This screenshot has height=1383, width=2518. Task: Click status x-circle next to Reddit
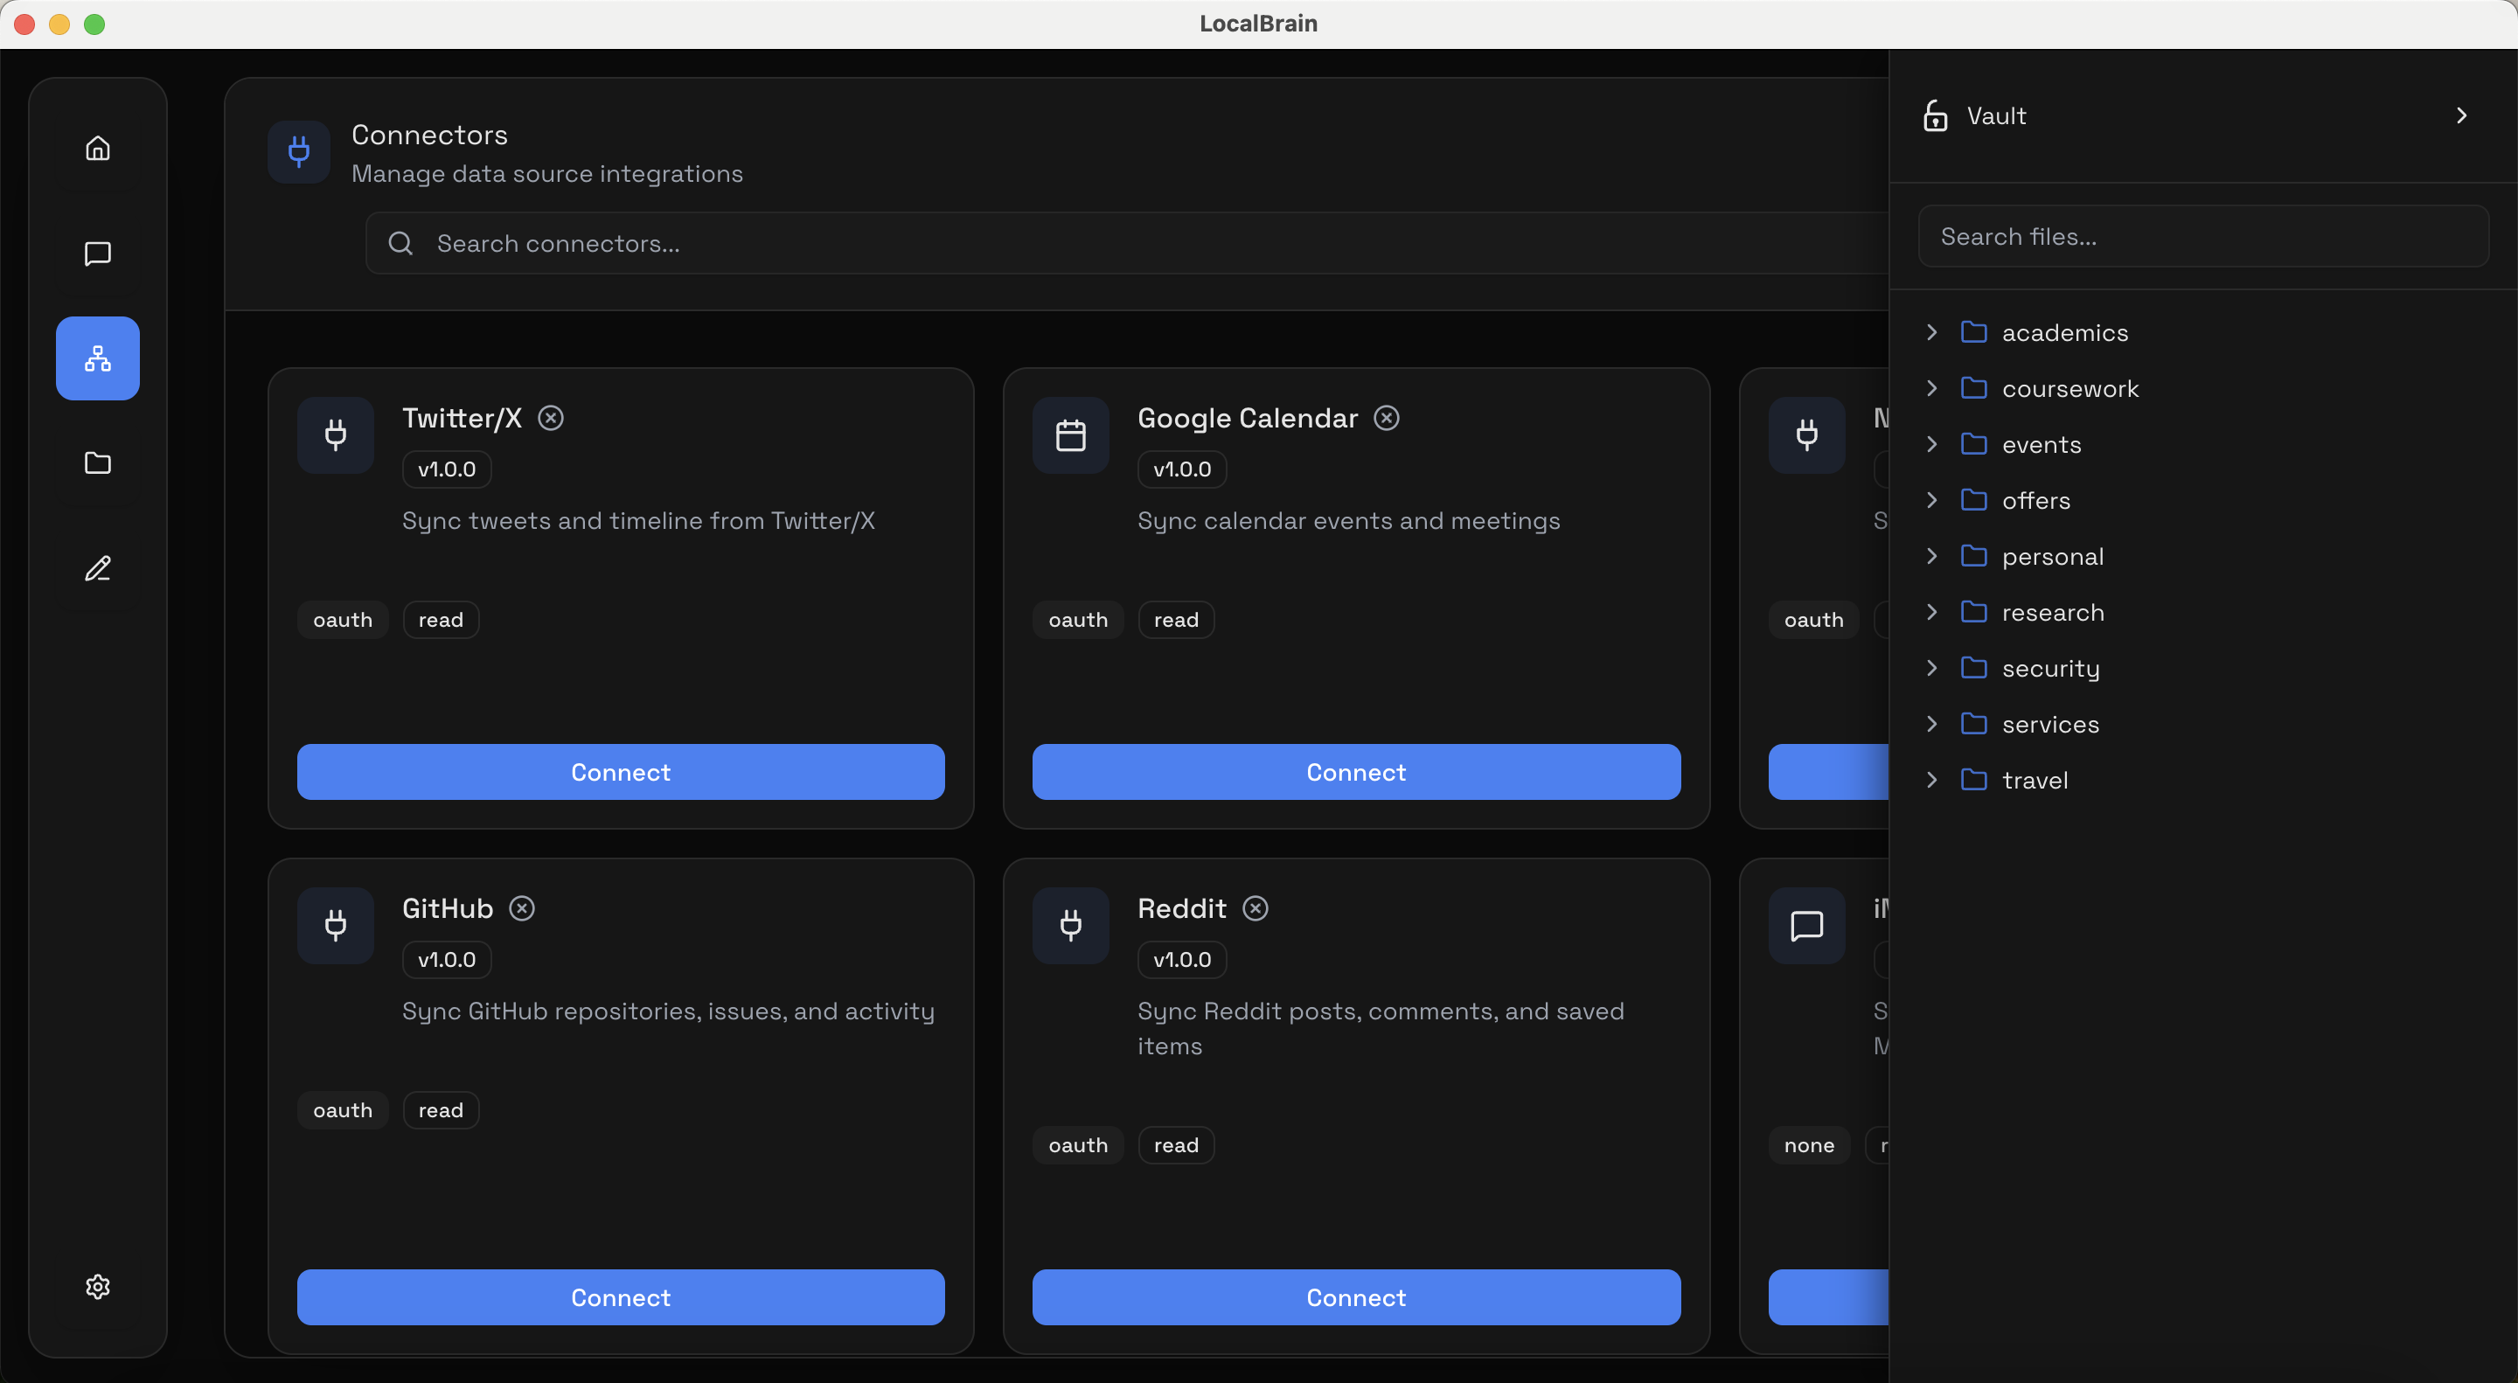pyautogui.click(x=1256, y=909)
